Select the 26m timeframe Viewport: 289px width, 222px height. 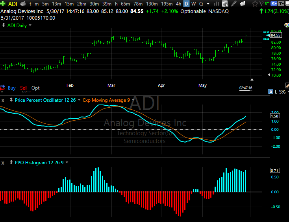[82, 4]
